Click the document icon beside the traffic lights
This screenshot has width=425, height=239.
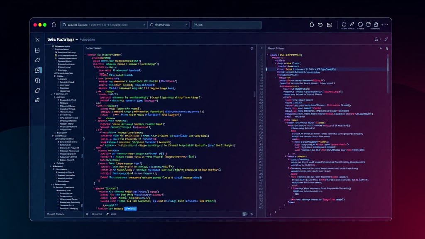54,24
